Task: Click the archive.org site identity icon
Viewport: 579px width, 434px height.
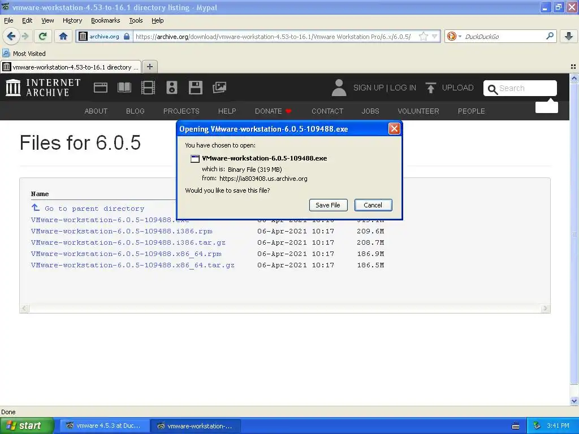Action: coord(104,37)
